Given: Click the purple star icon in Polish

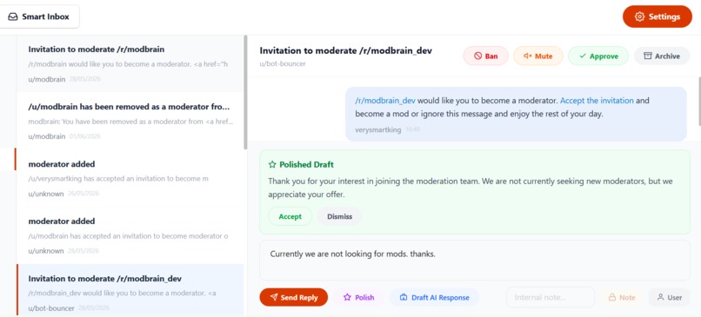Looking at the screenshot, I should click(x=347, y=297).
